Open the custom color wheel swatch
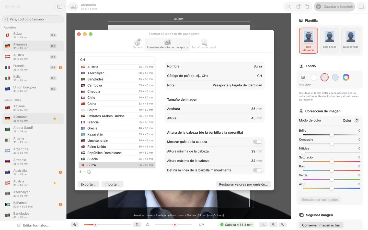This screenshot has height=230, width=368. click(346, 77)
